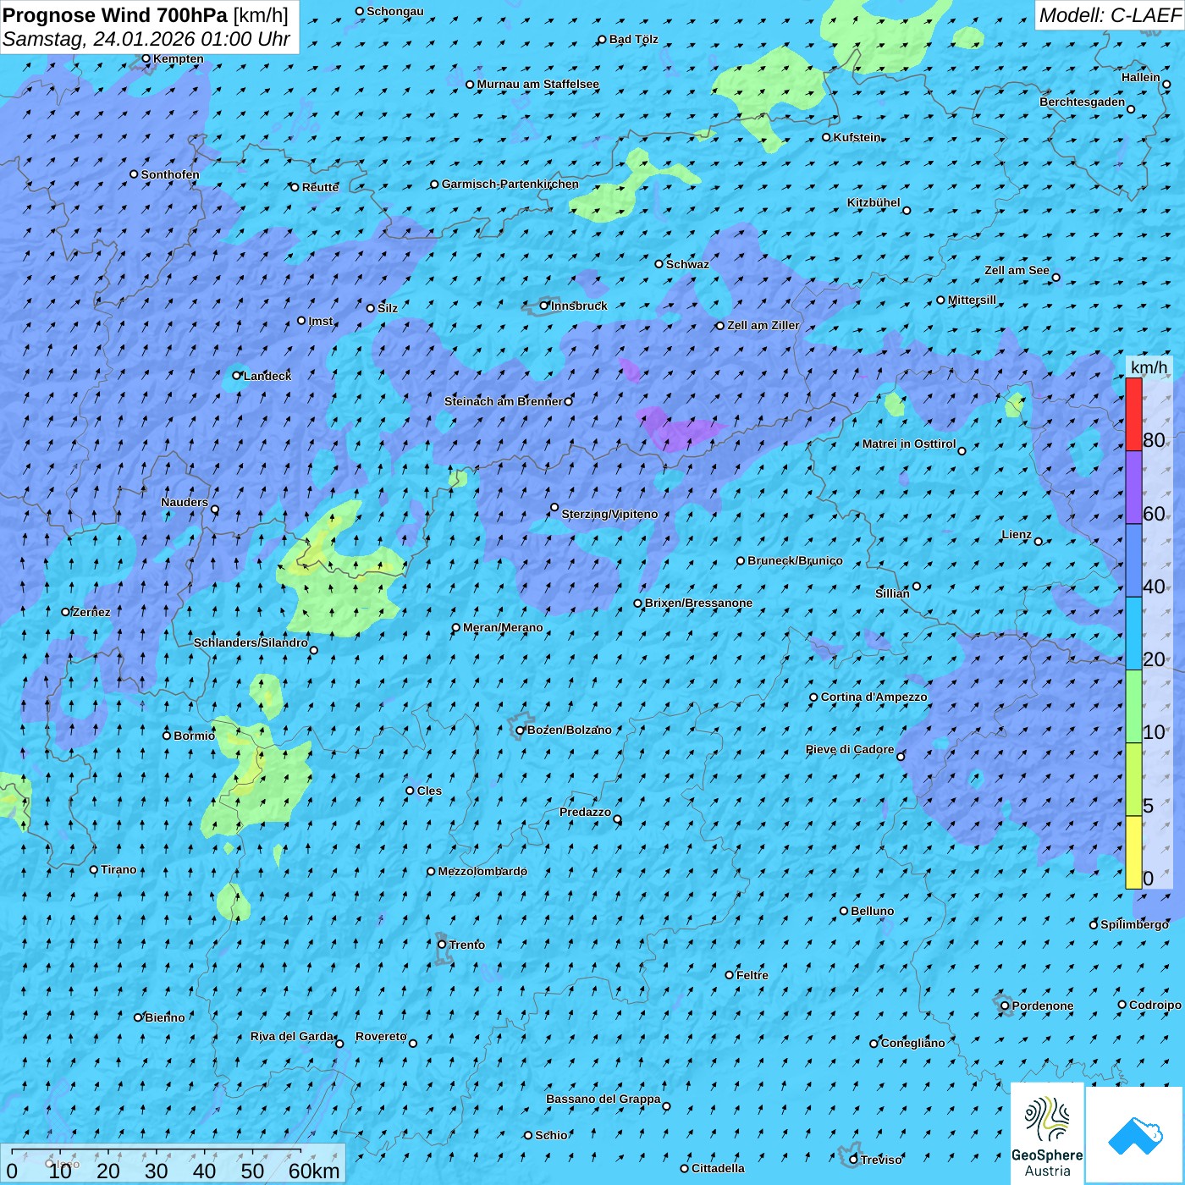Click the purple 60 km/h legend color
This screenshot has height=1185, width=1185.
(1133, 488)
